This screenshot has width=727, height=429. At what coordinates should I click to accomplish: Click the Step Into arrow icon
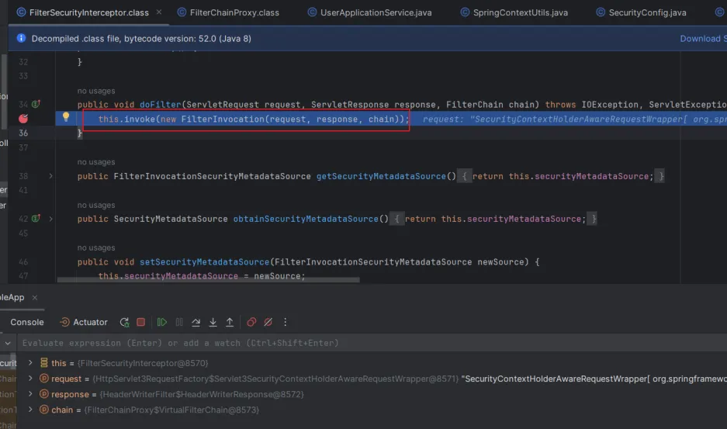213,322
